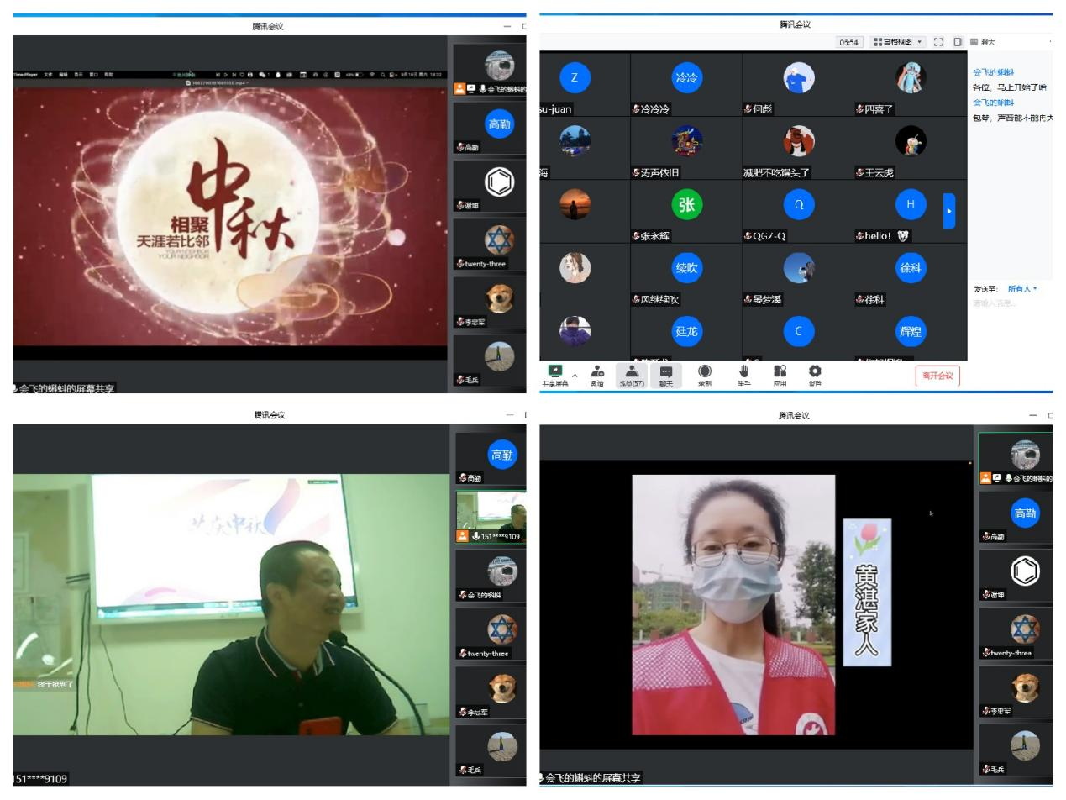Screen dimensions: 1066x800
Task: Open the members (57) panel
Action: point(631,374)
